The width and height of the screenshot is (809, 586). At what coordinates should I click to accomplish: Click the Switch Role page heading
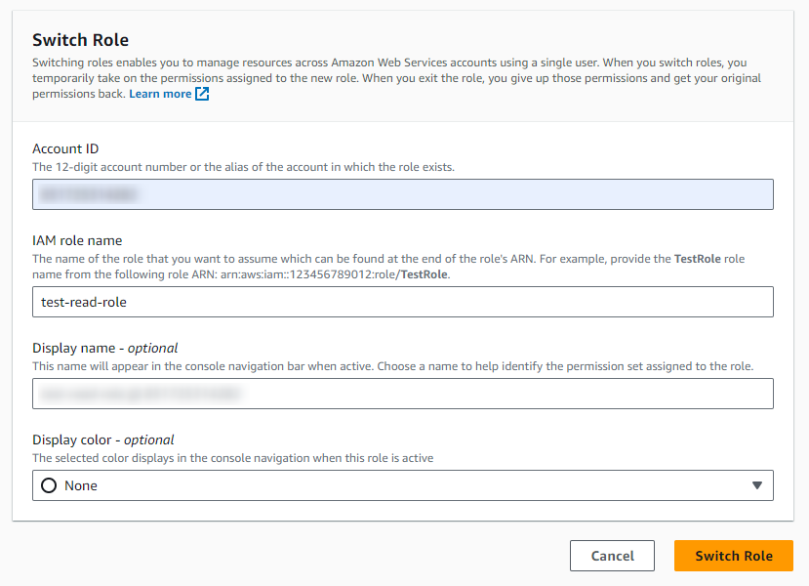tap(81, 40)
